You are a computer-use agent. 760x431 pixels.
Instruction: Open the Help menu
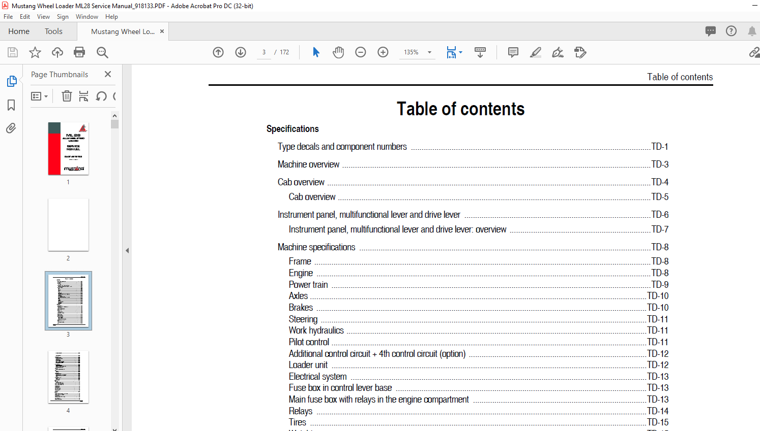click(x=111, y=17)
